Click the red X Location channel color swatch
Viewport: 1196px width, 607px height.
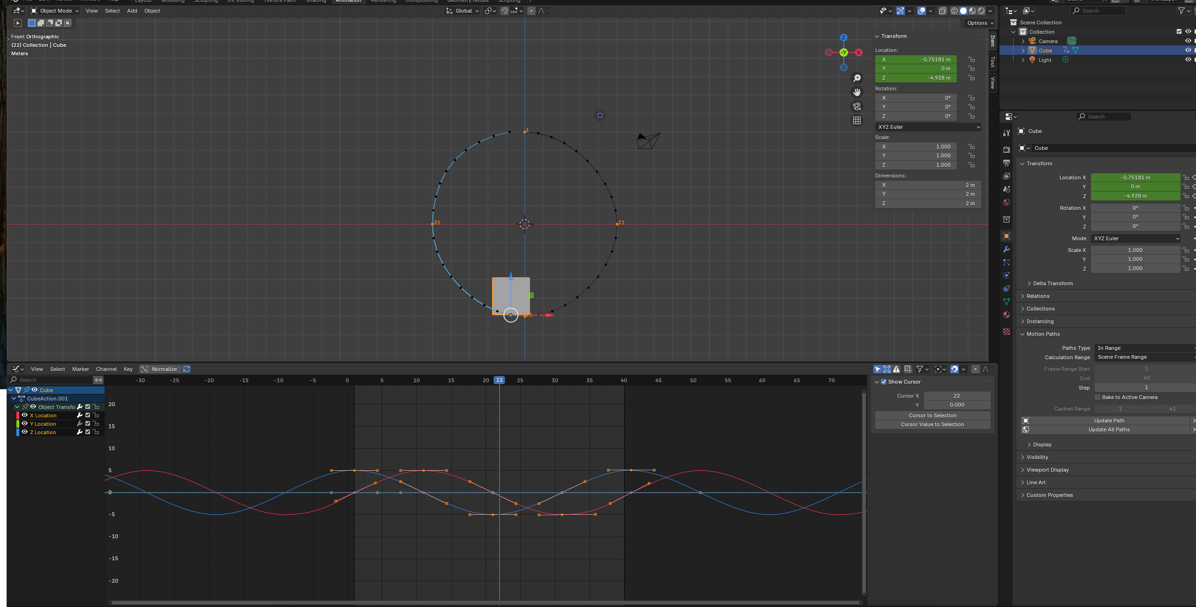coord(18,415)
